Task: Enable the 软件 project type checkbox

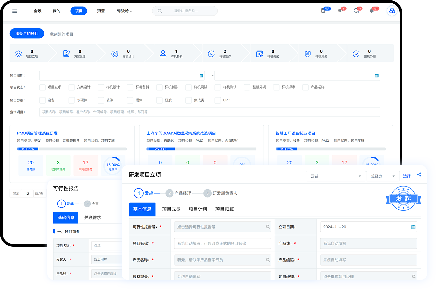Action: (x=101, y=100)
